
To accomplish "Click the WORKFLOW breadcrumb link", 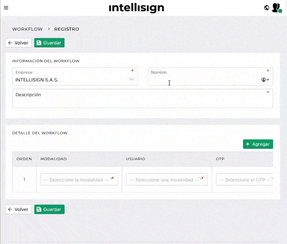I will coord(27,29).
